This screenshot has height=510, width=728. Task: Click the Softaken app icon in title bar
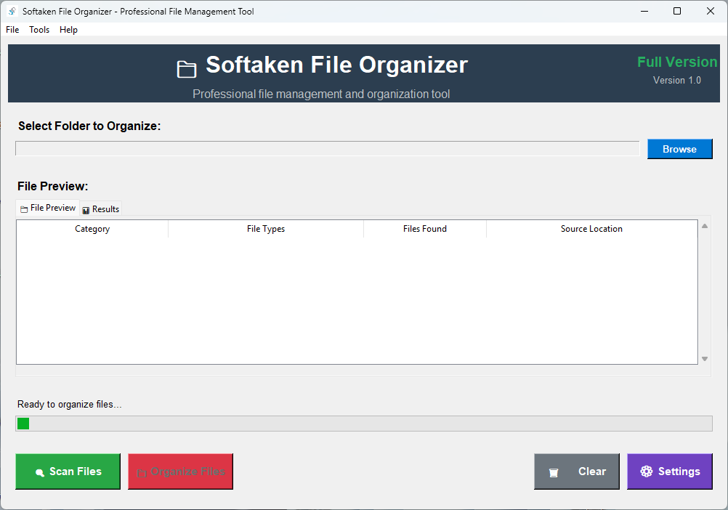[12, 11]
